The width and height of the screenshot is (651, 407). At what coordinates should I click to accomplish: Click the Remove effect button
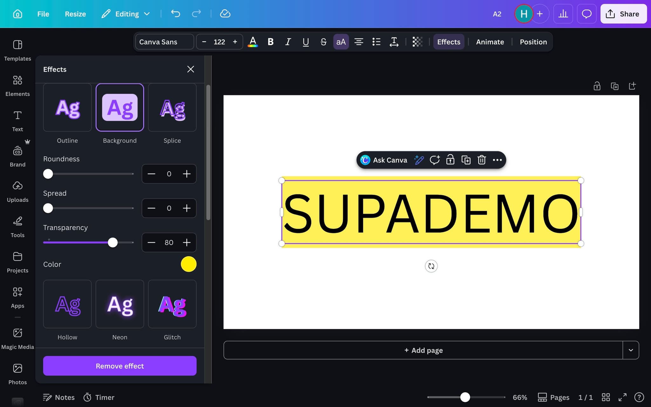click(120, 366)
